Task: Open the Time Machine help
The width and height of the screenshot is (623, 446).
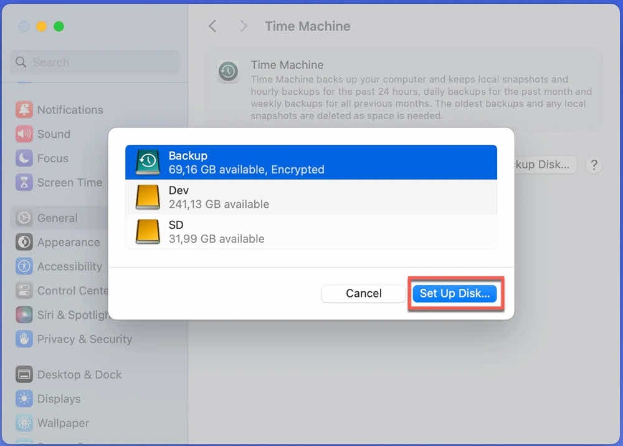Action: pos(594,165)
